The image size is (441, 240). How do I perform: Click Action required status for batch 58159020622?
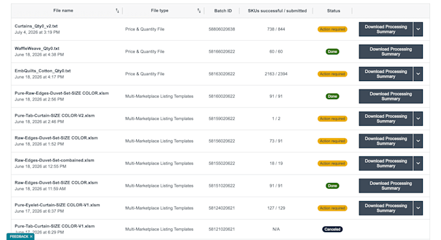tap(333, 119)
